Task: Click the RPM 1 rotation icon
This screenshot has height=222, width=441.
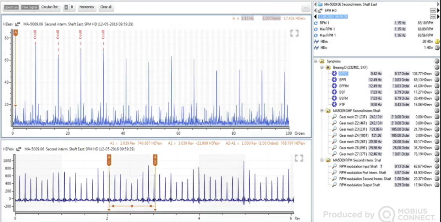Action: 316,23
